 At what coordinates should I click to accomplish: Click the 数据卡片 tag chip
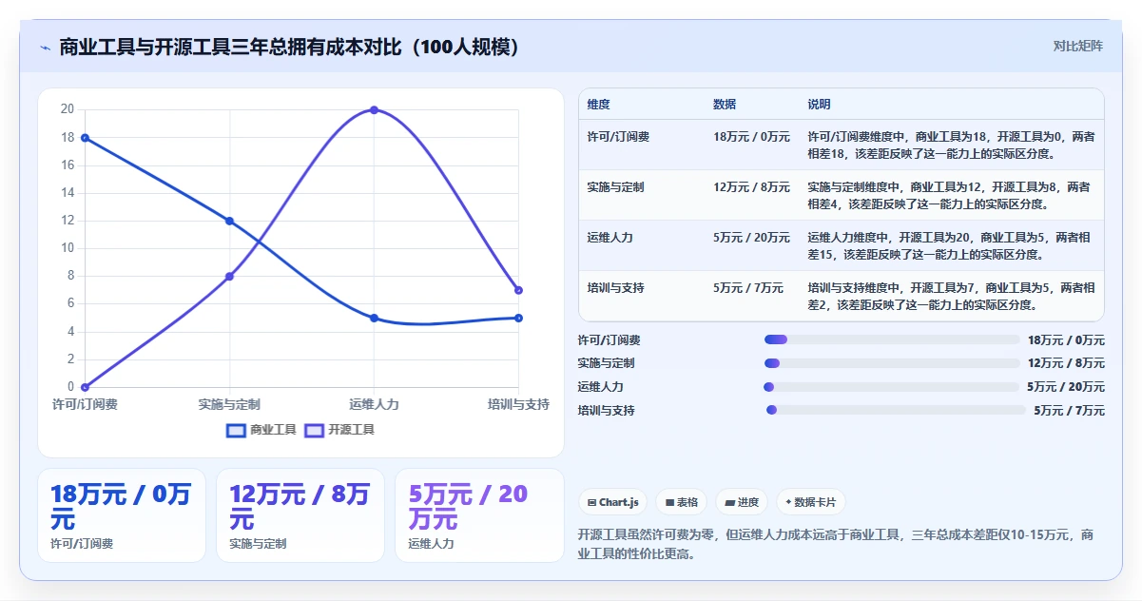tap(811, 502)
